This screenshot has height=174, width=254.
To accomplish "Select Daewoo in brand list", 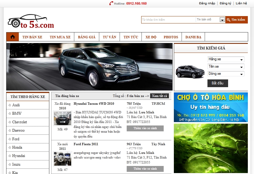I will coord(18,130).
